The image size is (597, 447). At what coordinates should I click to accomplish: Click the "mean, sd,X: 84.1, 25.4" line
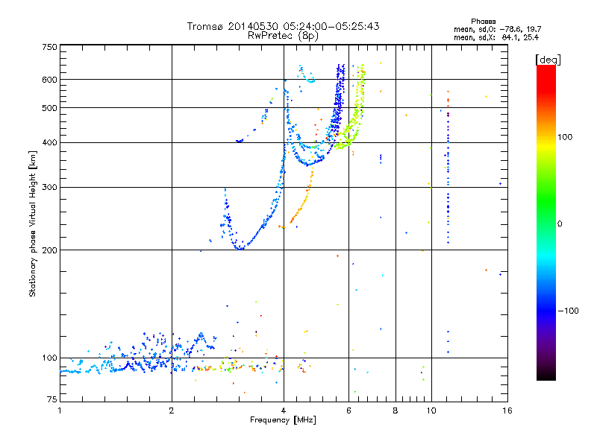coord(496,37)
